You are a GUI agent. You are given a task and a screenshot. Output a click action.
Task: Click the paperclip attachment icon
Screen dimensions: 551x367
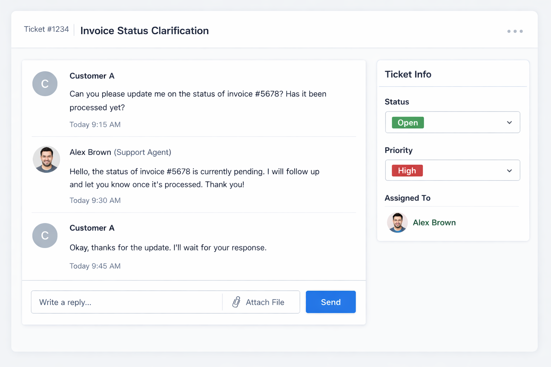coord(236,302)
